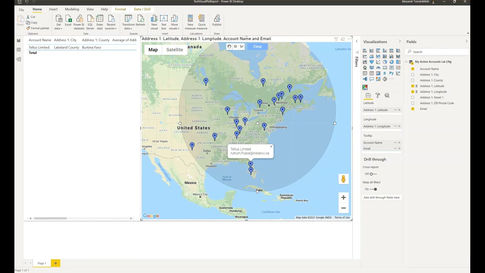Select the R script visual icon

385,73
